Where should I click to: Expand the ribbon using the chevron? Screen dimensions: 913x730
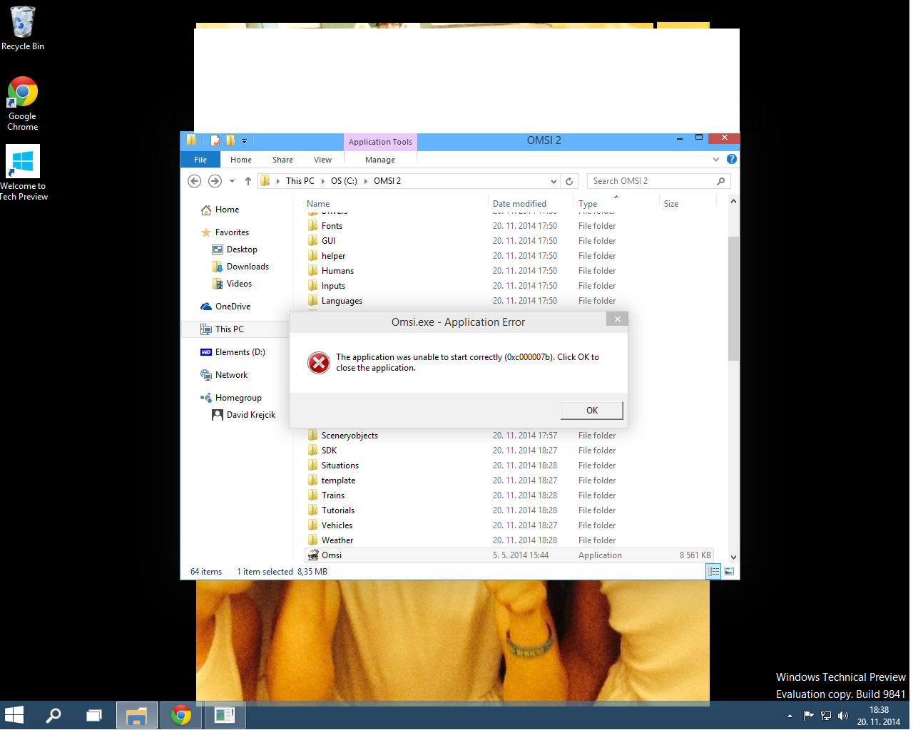(x=716, y=159)
